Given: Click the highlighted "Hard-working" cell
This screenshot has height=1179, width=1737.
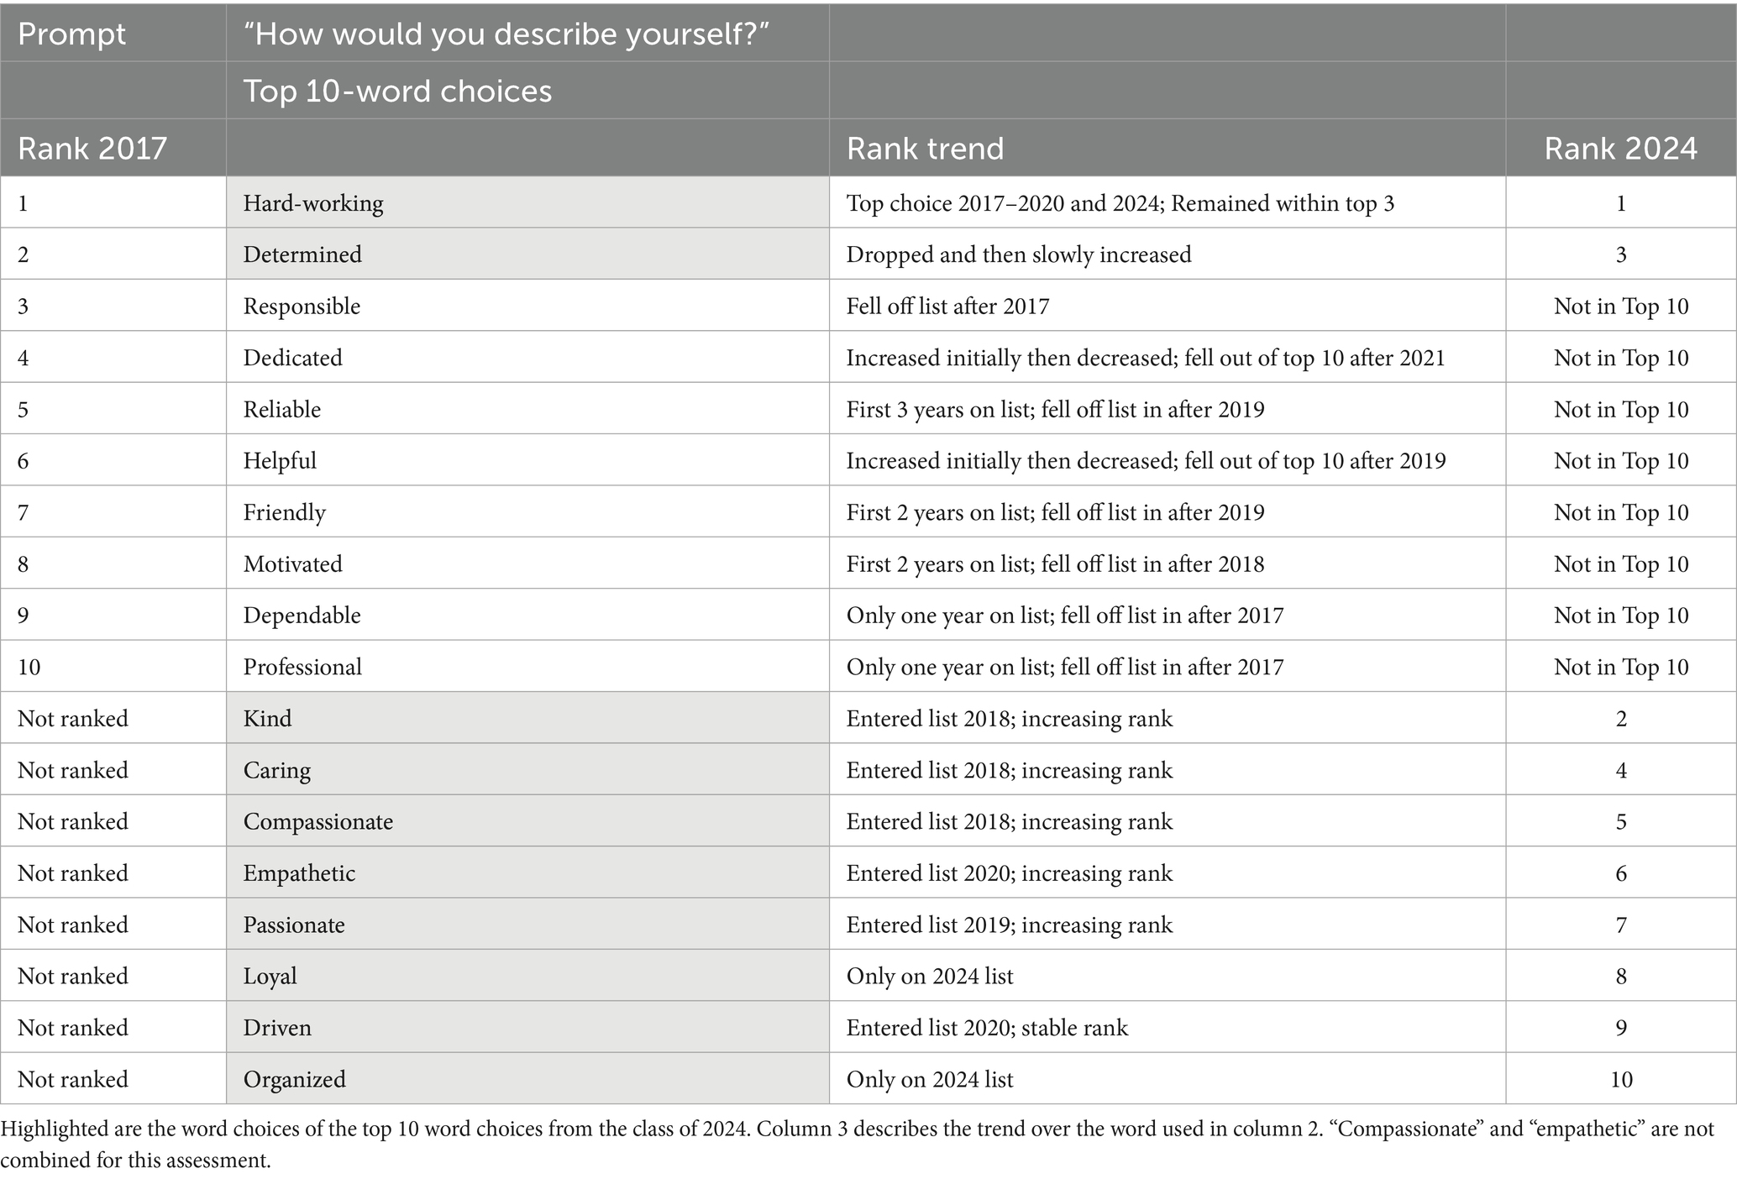Looking at the screenshot, I should [313, 203].
